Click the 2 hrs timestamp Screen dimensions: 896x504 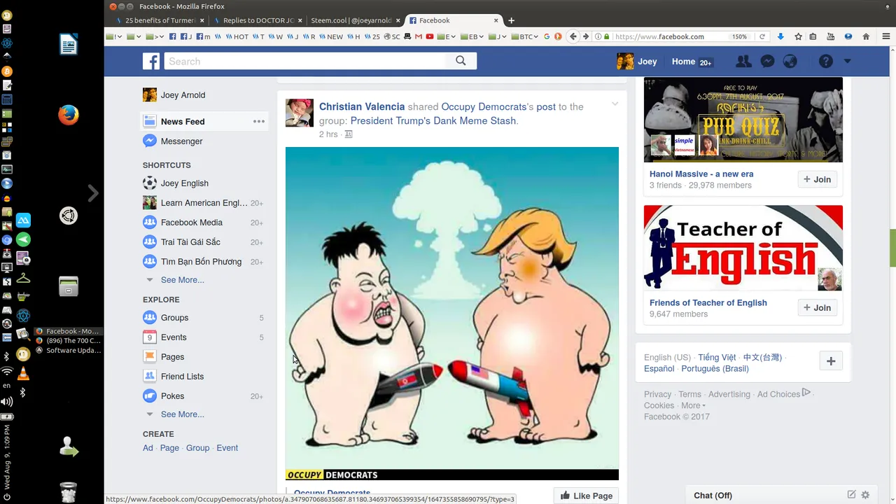[328, 134]
